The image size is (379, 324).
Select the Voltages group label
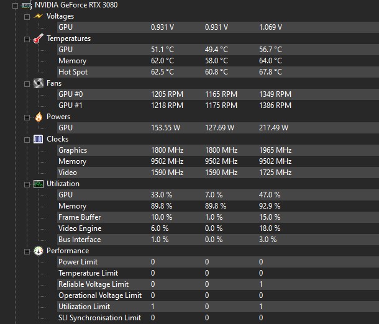point(60,16)
